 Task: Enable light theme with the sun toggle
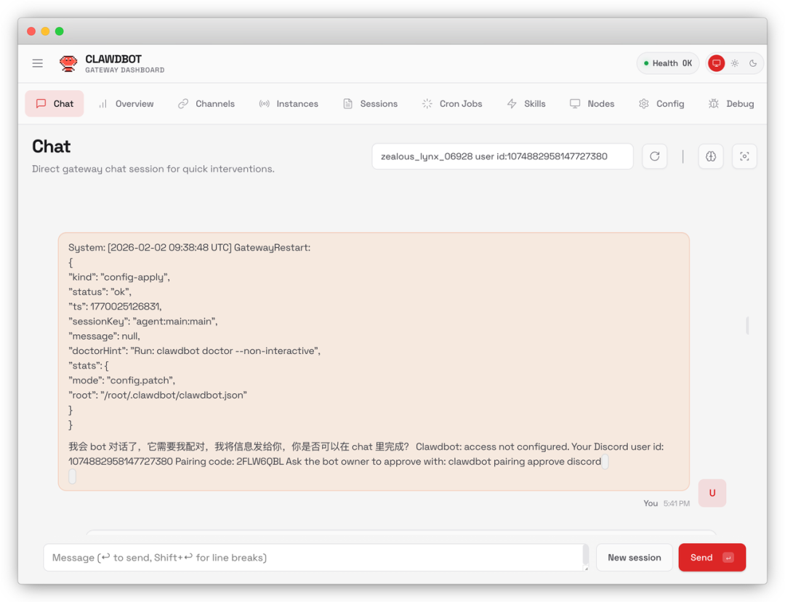point(735,63)
